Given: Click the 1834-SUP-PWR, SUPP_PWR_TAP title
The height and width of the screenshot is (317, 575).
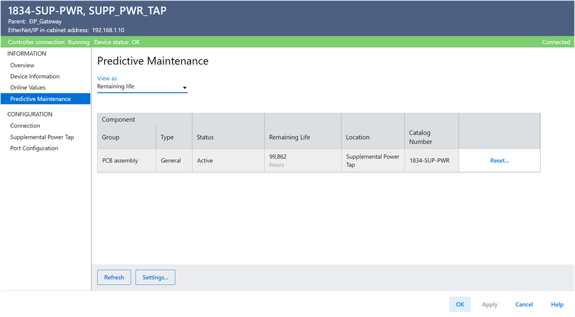Looking at the screenshot, I should 87,10.
